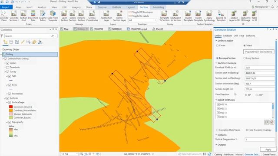Uncheck drillhole HEC10
The width and height of the screenshot is (278, 156).
[218, 104]
